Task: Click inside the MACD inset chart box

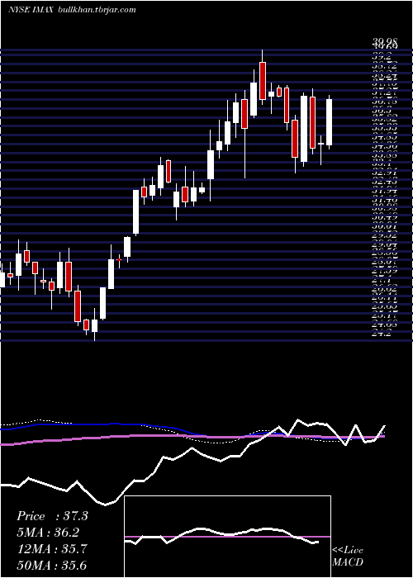Action: click(x=227, y=537)
